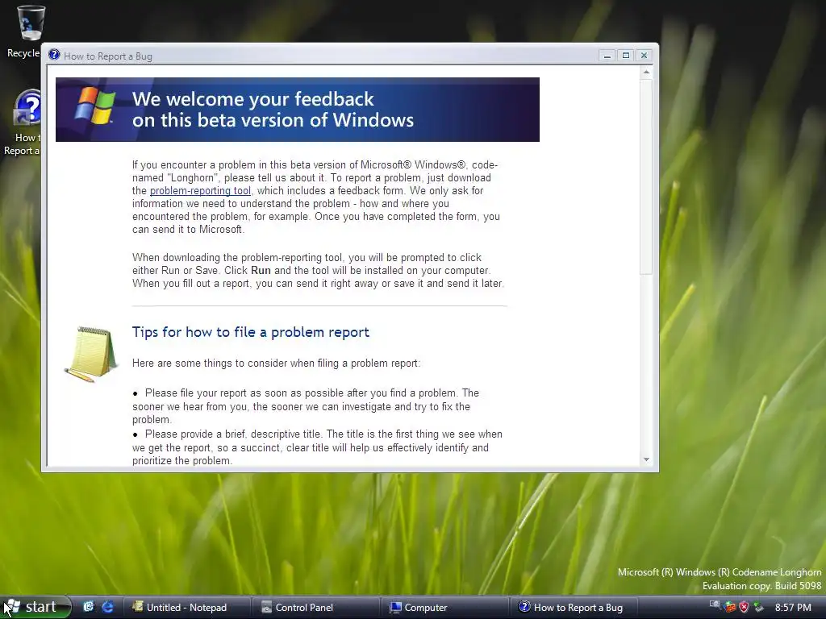Click the 'Tips for how to file a problem report' heading
This screenshot has width=826, height=619.
(251, 332)
